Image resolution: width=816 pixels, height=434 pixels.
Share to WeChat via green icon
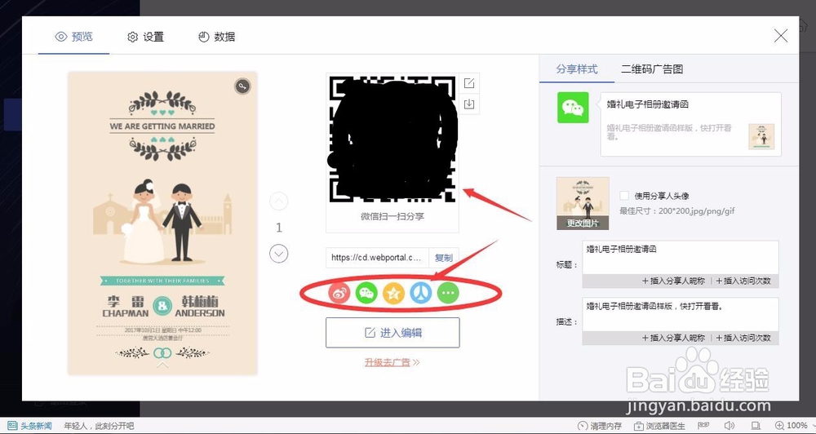pos(366,294)
